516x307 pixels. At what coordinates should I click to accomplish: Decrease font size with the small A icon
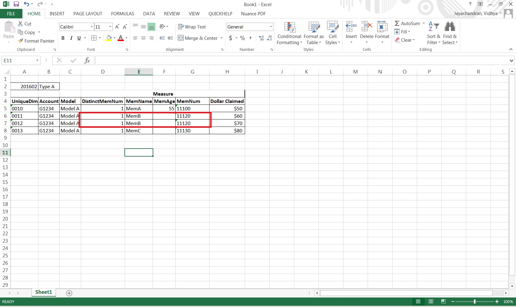point(125,27)
